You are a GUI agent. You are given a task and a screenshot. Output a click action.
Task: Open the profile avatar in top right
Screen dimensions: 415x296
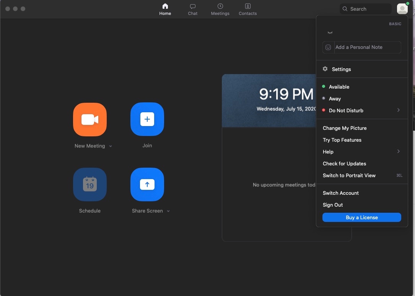click(402, 9)
